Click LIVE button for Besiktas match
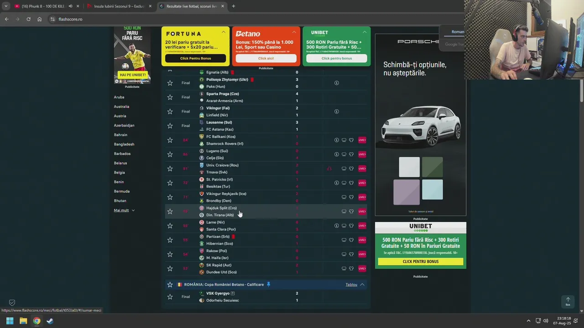 (x=362, y=183)
